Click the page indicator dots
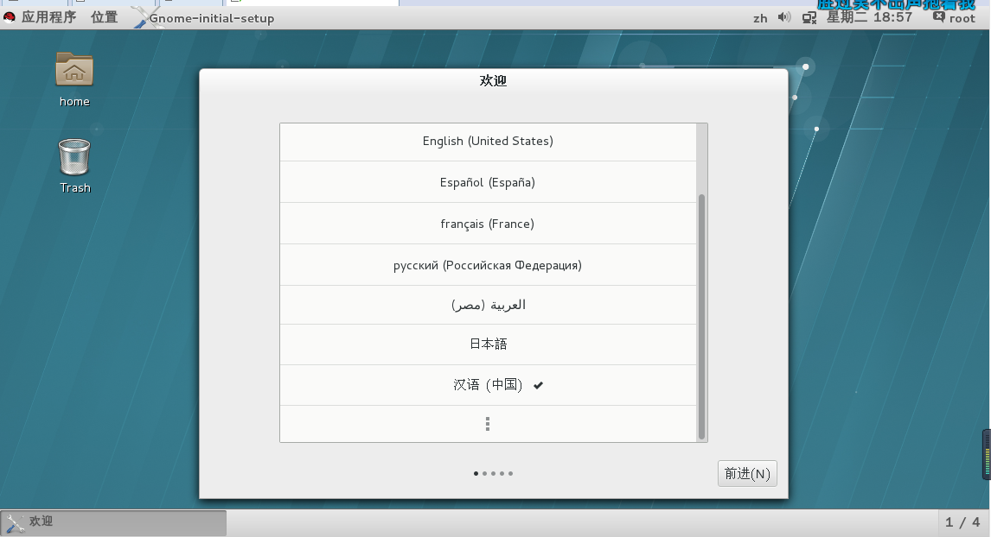The width and height of the screenshot is (991, 537). 493,473
